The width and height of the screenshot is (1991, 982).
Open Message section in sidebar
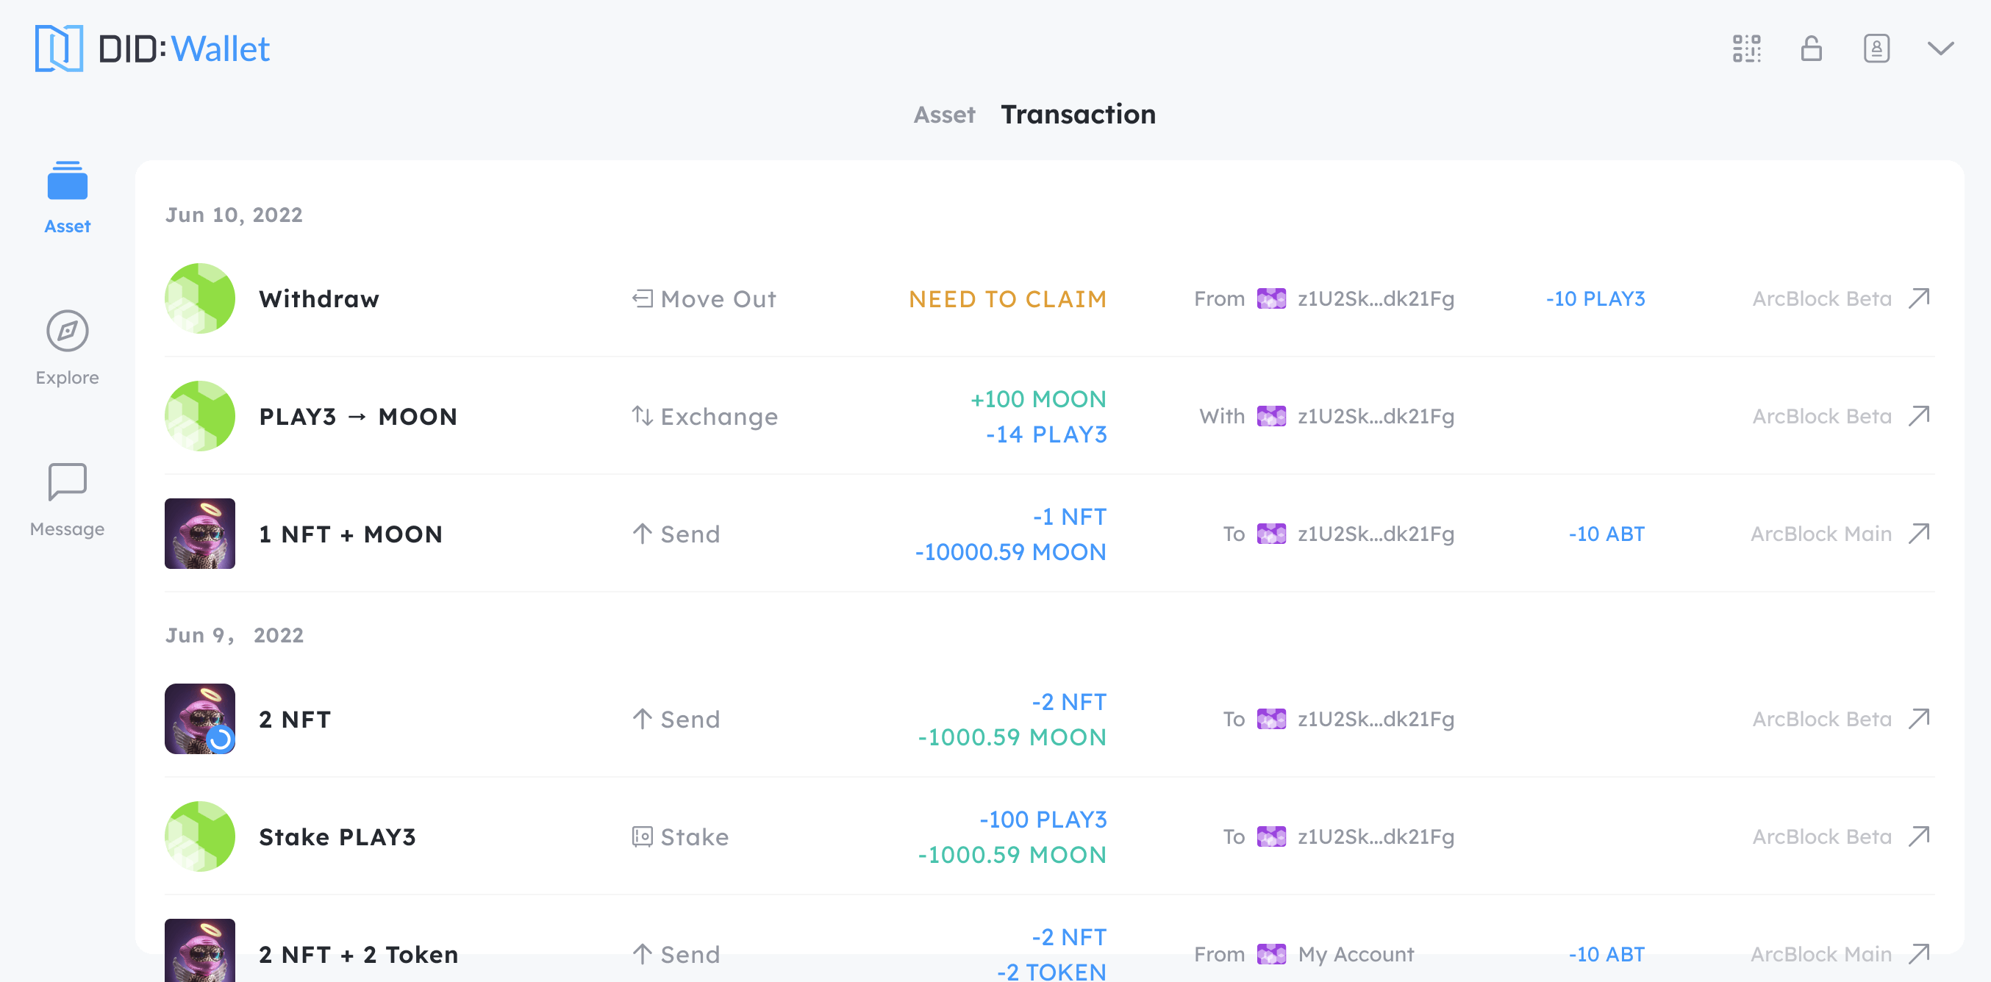67,499
